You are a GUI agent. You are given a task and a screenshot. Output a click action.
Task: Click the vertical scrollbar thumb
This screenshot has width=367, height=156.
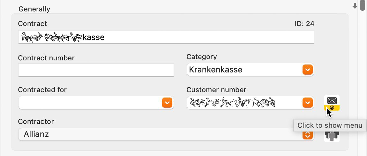point(363,5)
